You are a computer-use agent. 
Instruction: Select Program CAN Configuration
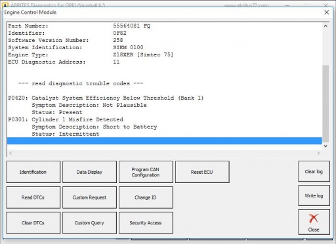(x=146, y=172)
